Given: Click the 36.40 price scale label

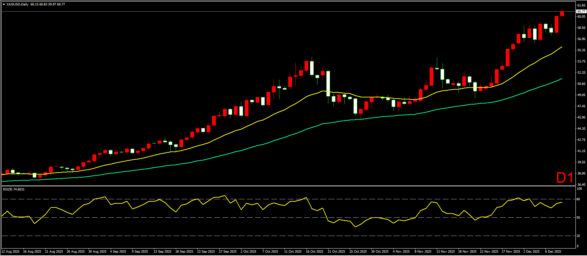Looking at the screenshot, I should click(581, 184).
